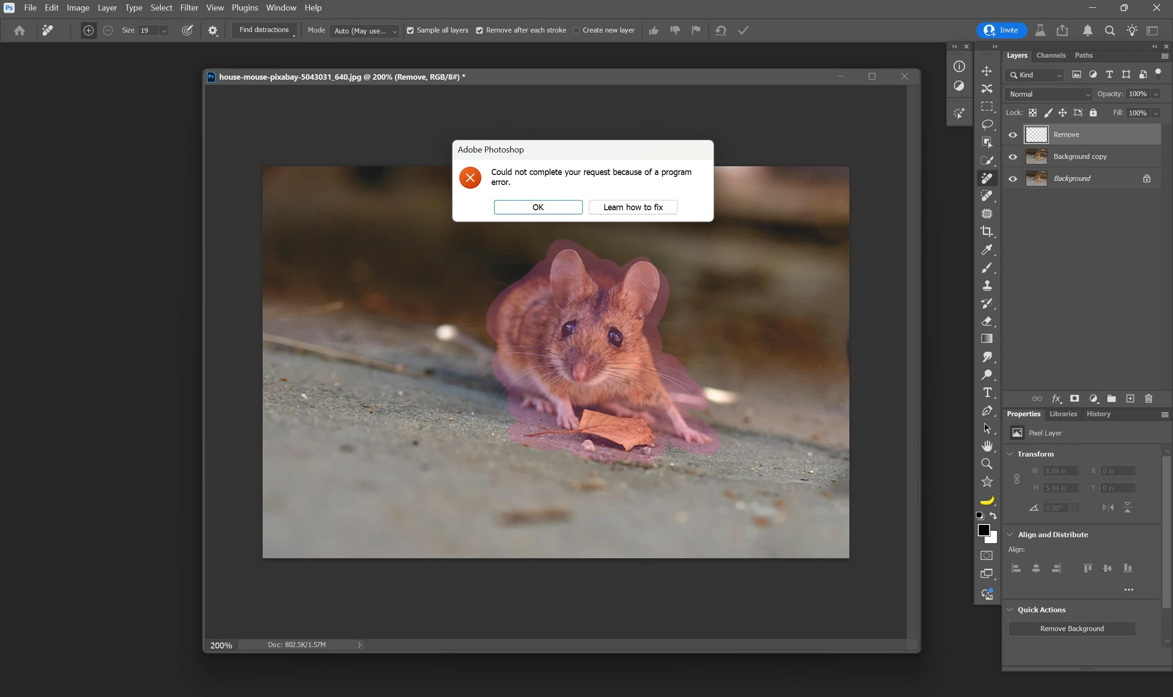Select the Horizontal Type tool
Viewport: 1173px width, 697px height.
coord(986,392)
